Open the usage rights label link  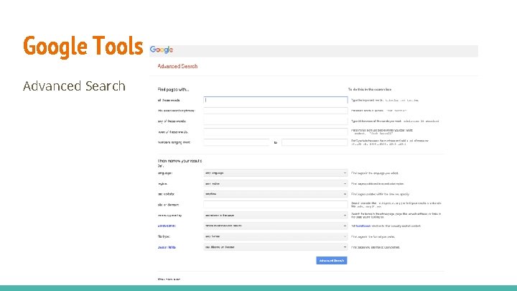tap(167, 247)
